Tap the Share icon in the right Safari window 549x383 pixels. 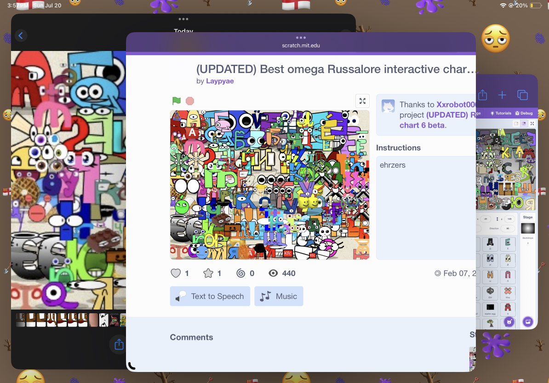(482, 95)
